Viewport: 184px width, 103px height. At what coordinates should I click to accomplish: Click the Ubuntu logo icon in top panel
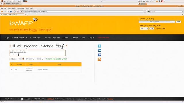click(2, 1)
